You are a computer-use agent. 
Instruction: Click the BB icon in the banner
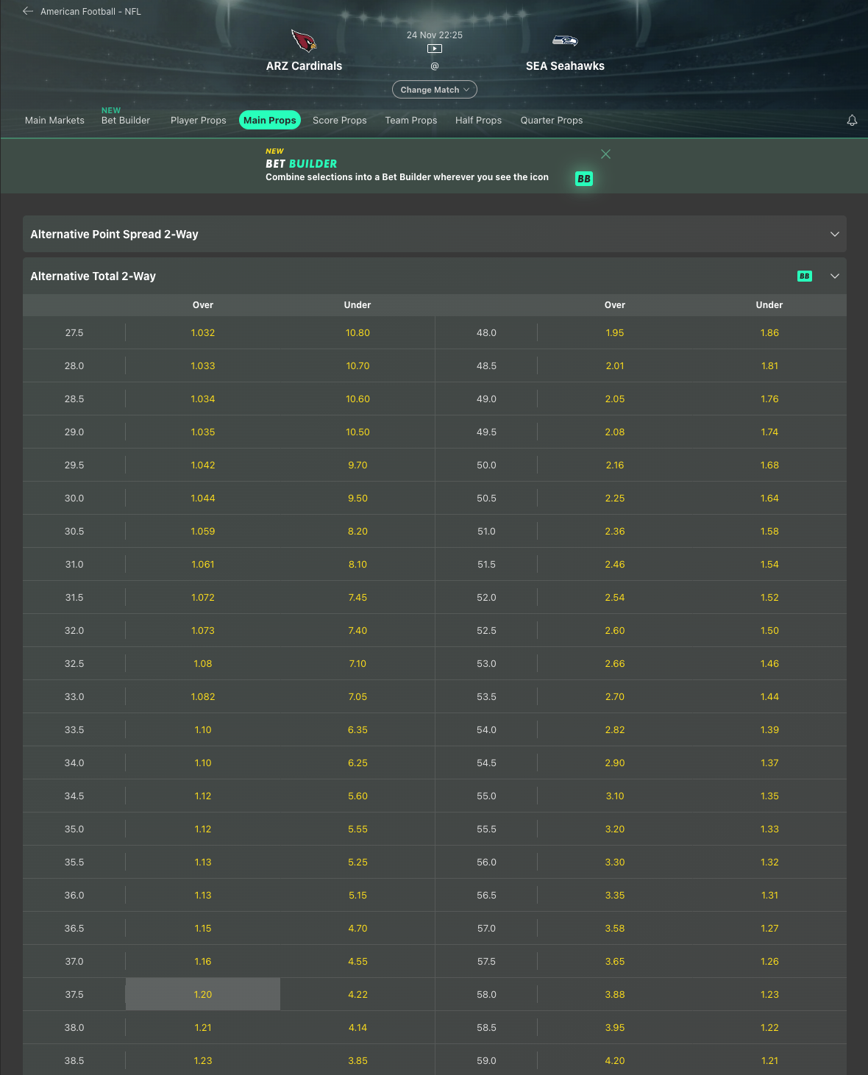point(584,179)
